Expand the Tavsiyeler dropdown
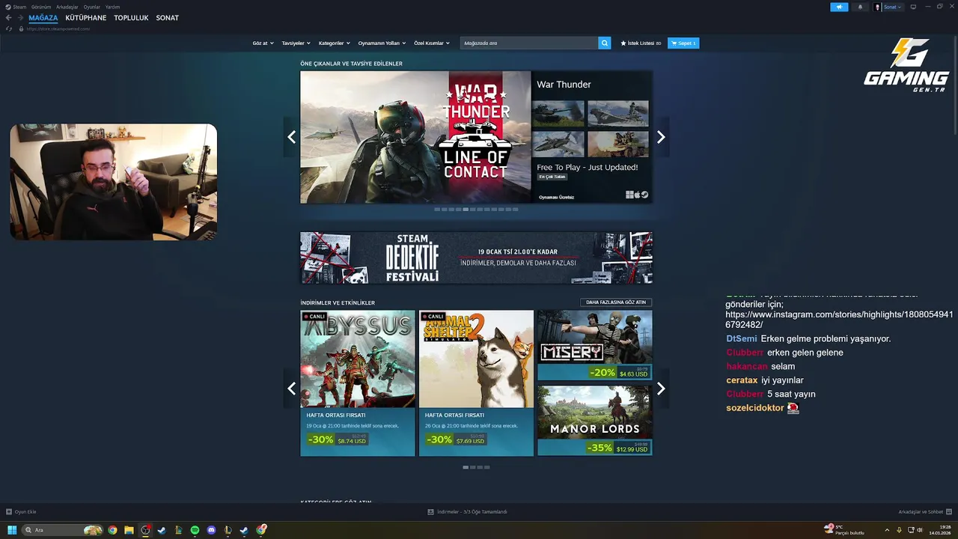Screen dimensions: 958x539 (296, 43)
